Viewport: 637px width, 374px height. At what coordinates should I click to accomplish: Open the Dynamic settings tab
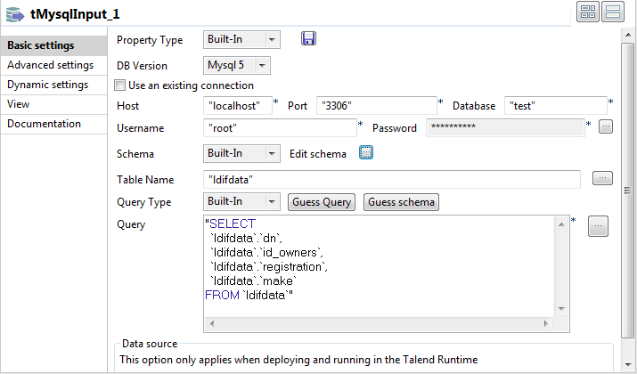(47, 85)
